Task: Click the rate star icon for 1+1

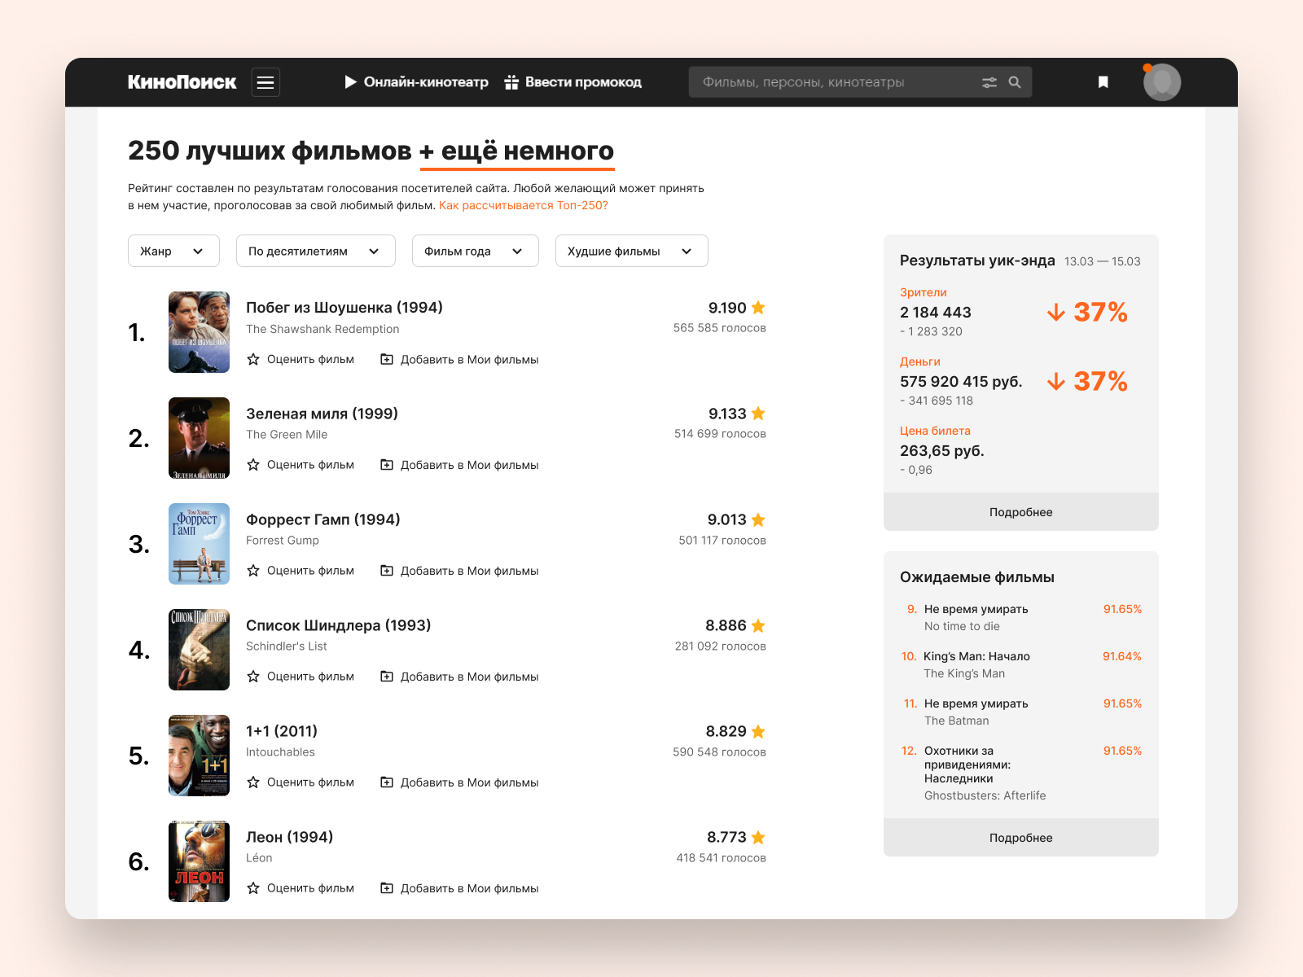Action: pyautogui.click(x=253, y=782)
